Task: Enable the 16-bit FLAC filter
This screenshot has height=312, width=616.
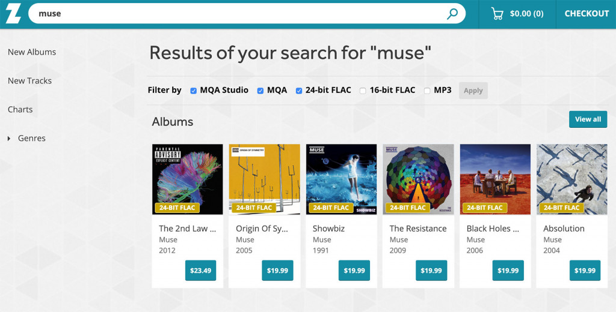Action: (x=363, y=91)
